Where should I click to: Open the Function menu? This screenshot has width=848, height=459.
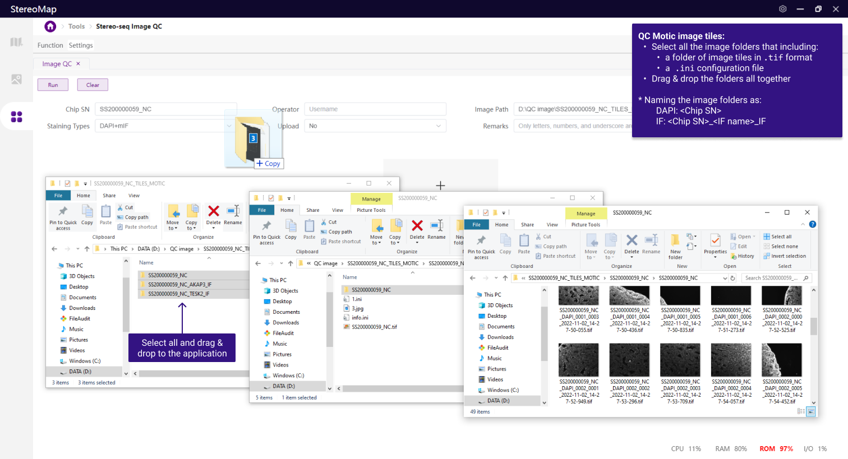[50, 45]
